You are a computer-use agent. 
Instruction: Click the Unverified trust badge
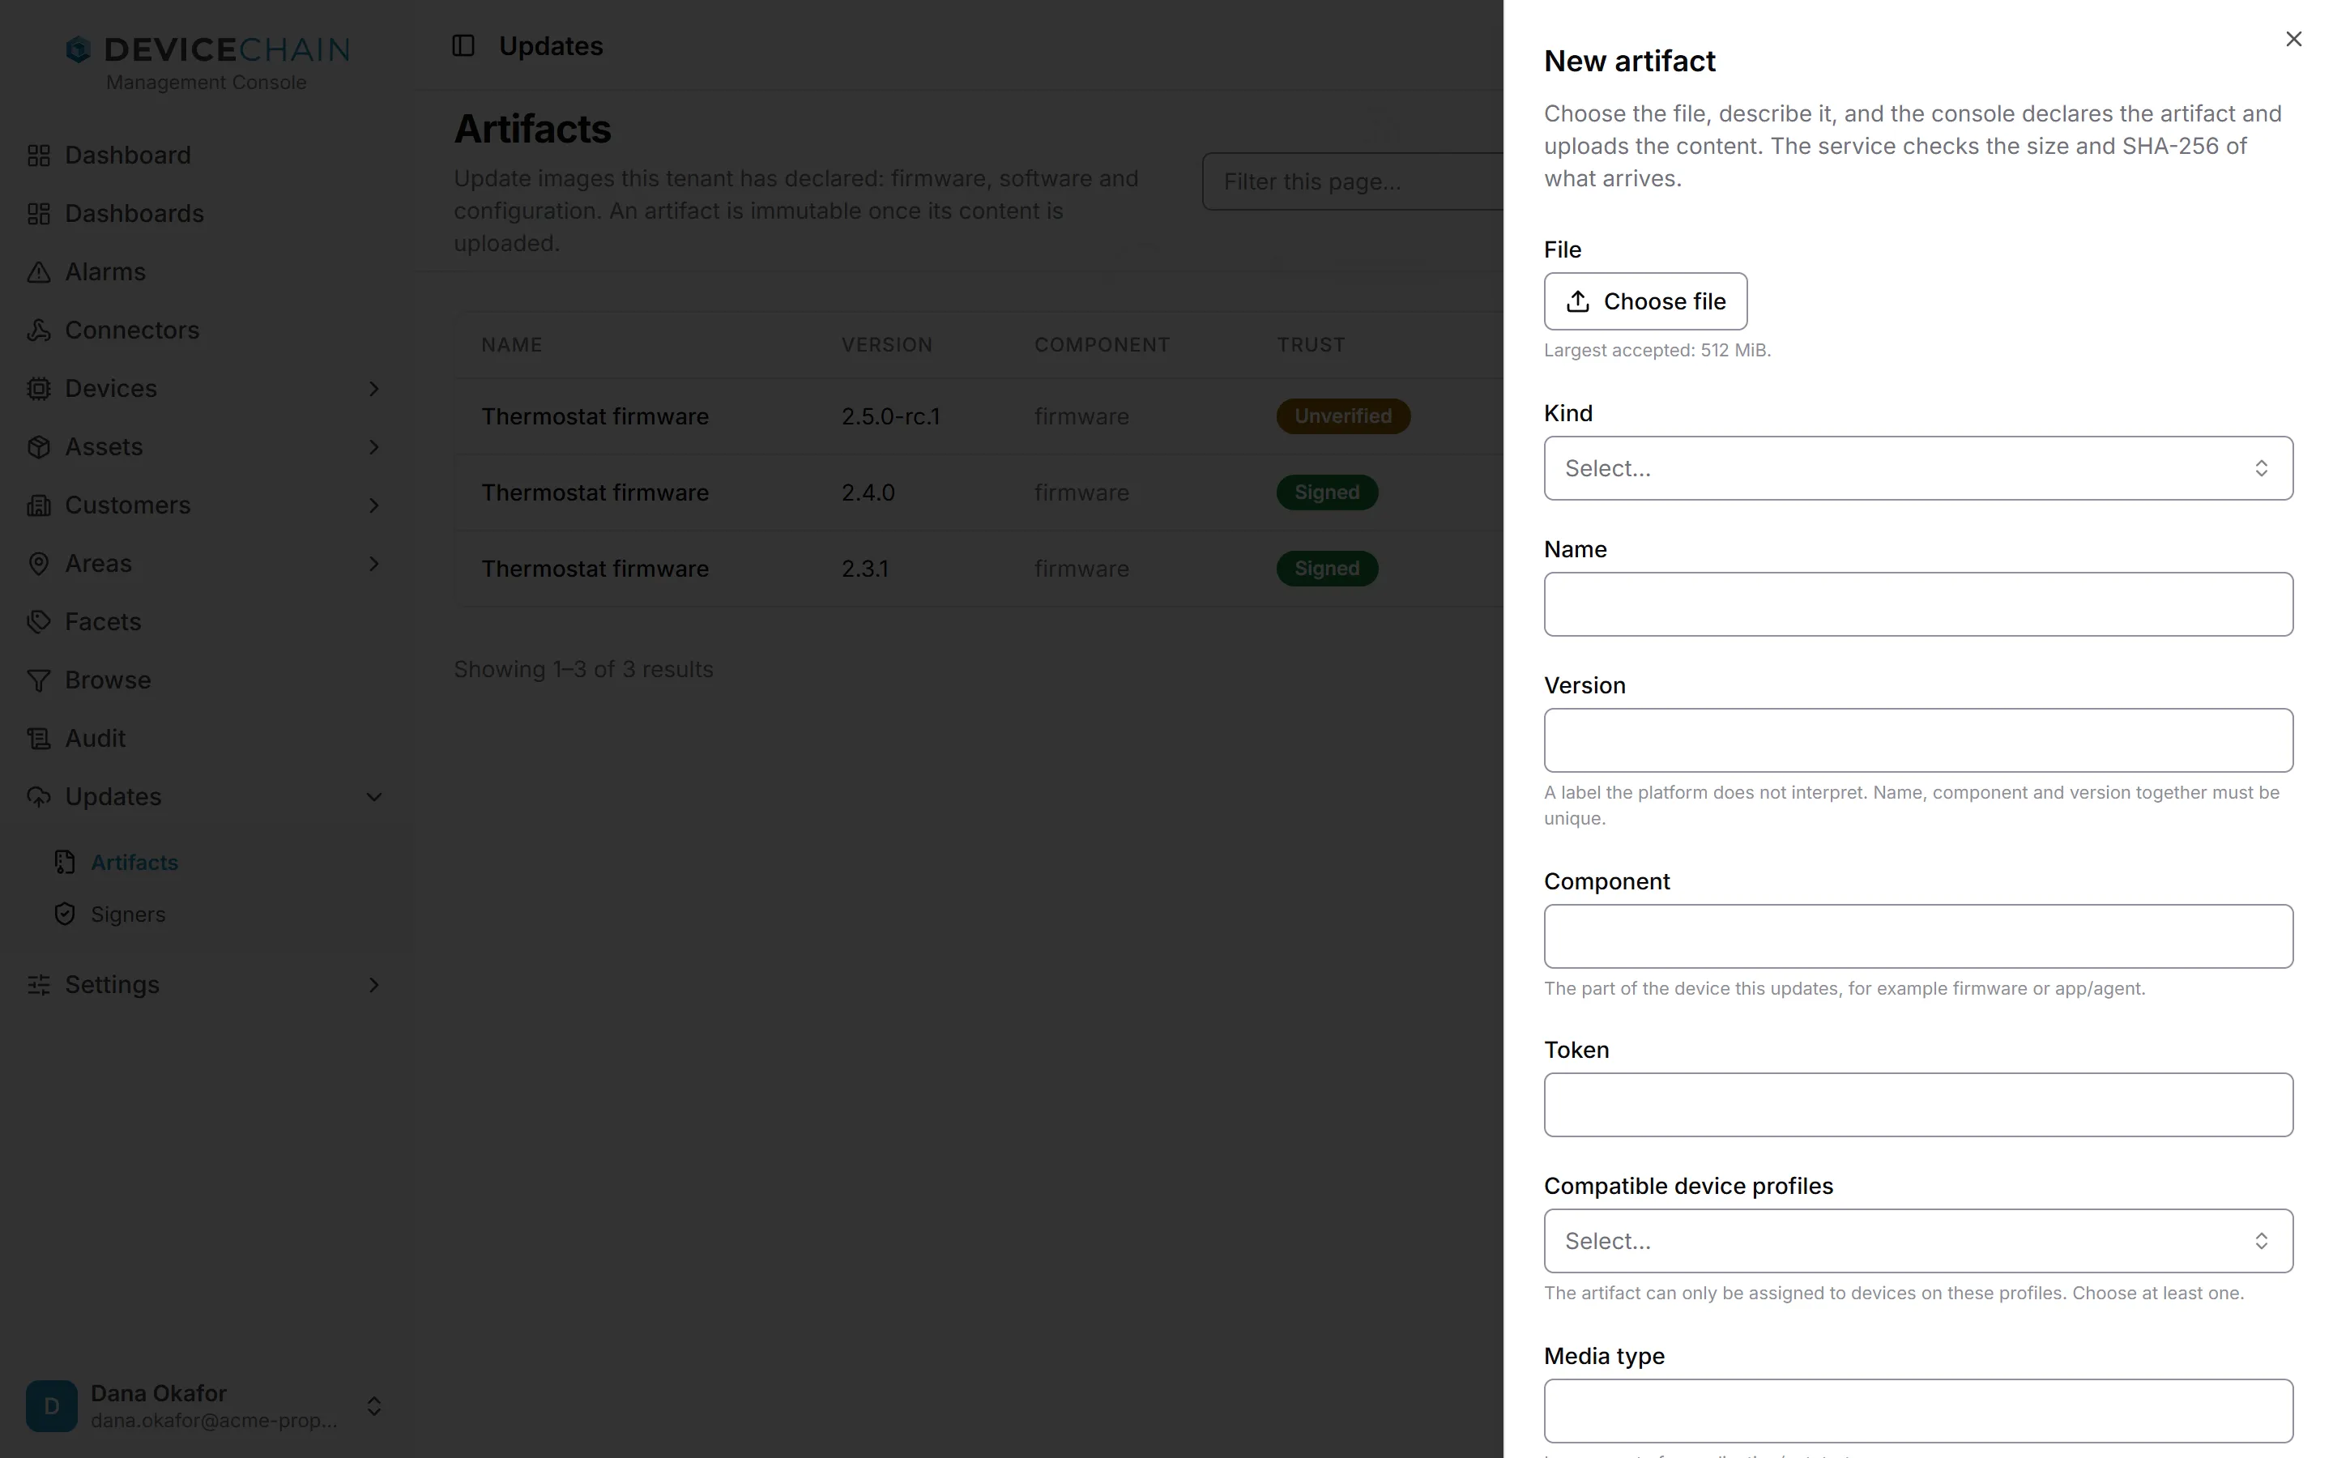1343,416
